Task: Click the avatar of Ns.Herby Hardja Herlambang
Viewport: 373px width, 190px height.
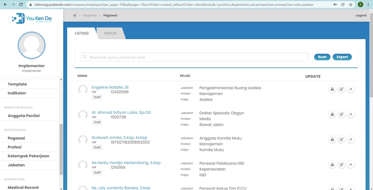Action: (83, 165)
